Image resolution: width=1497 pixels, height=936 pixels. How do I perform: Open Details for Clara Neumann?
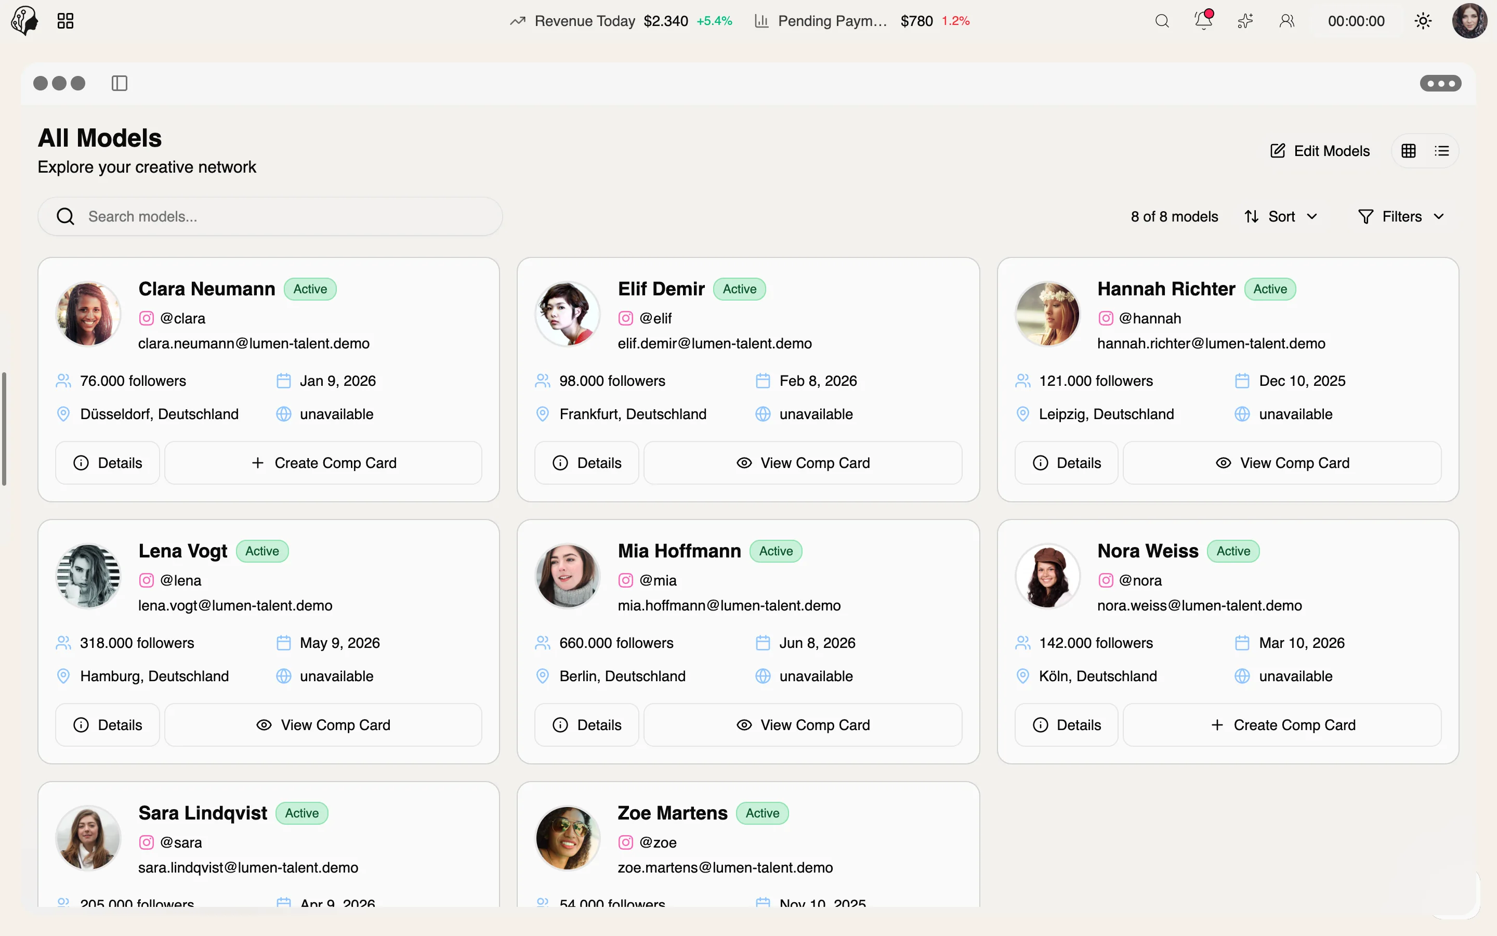click(108, 462)
